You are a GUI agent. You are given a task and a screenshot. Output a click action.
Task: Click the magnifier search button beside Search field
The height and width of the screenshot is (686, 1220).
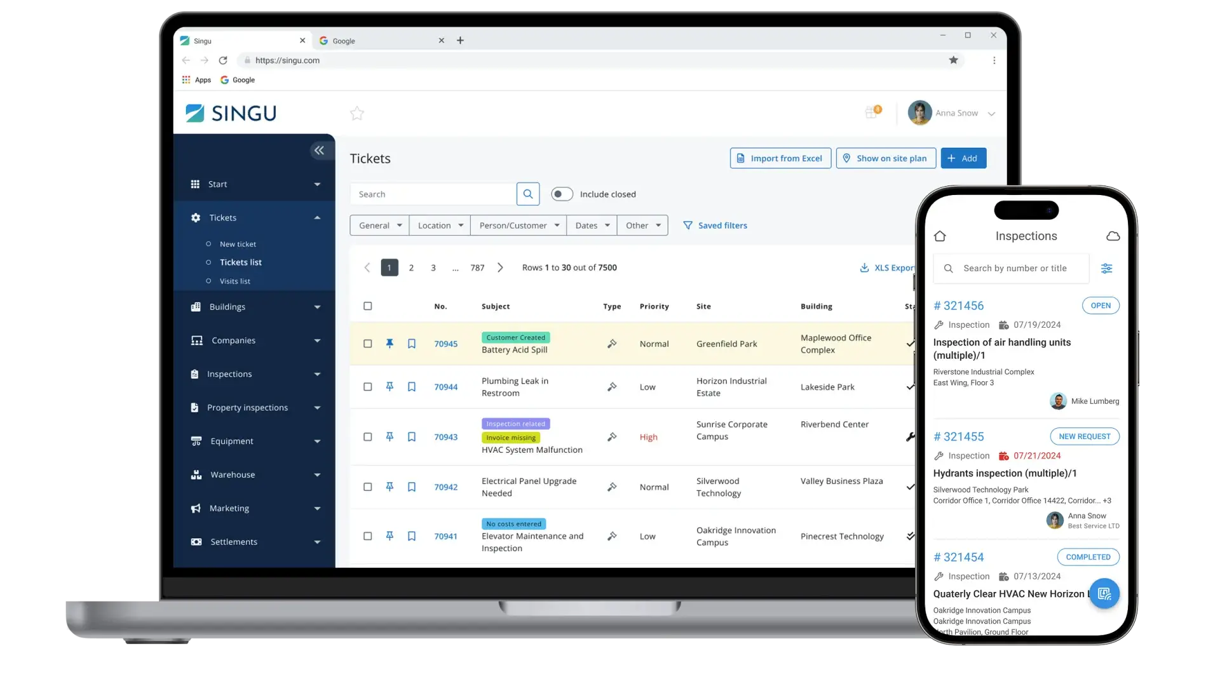[528, 194]
